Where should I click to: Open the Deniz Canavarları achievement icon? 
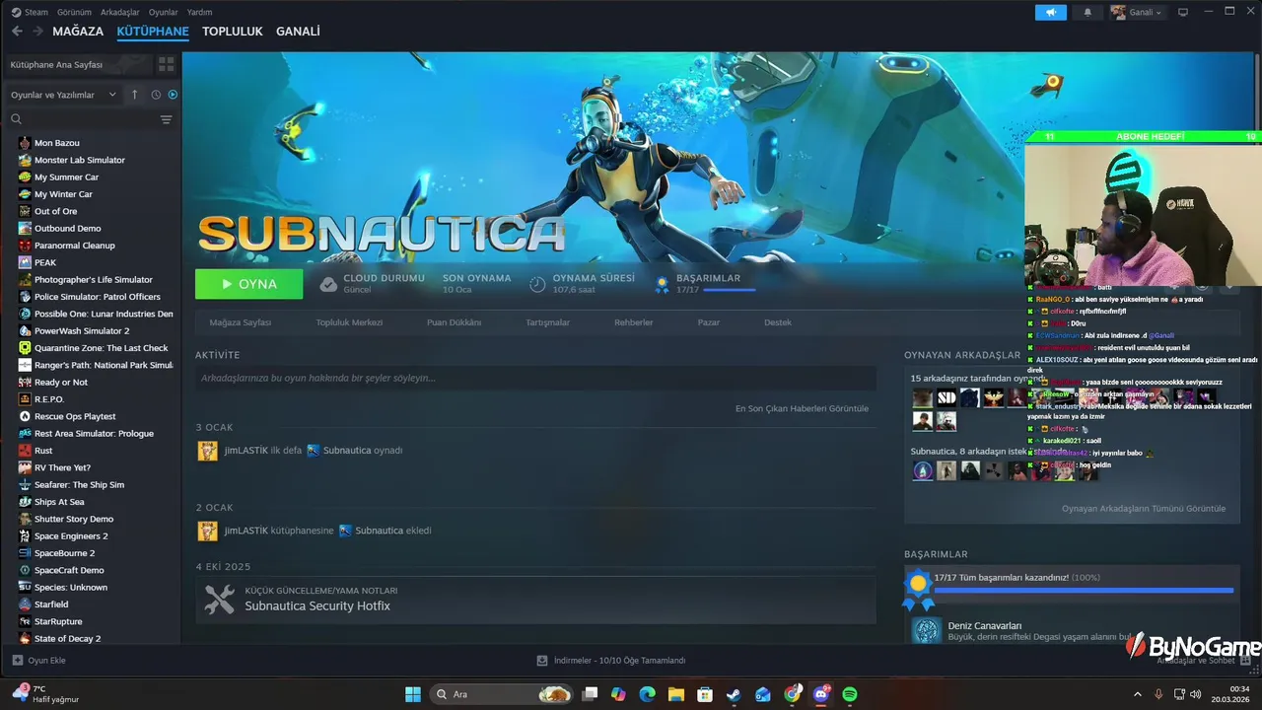[926, 631]
